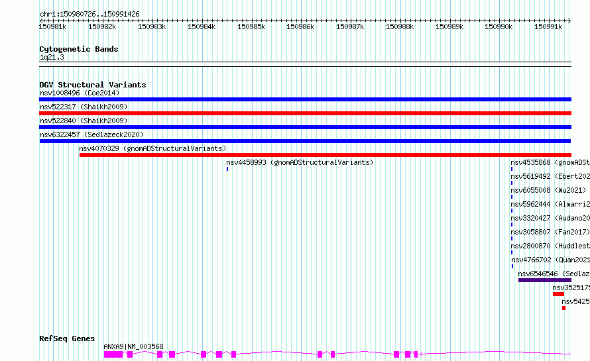The width and height of the screenshot is (590, 361).
Task: Open the DGV Structural Variants track title
Action: pyautogui.click(x=93, y=85)
